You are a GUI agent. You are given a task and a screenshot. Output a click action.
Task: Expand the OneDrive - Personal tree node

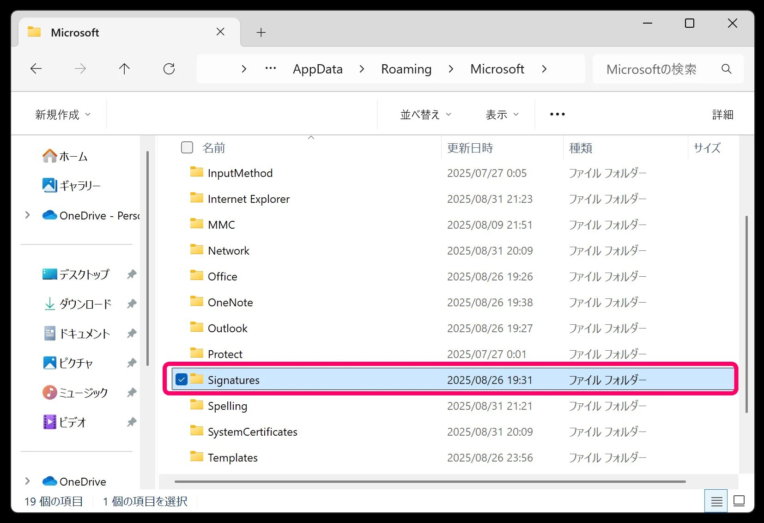(27, 215)
